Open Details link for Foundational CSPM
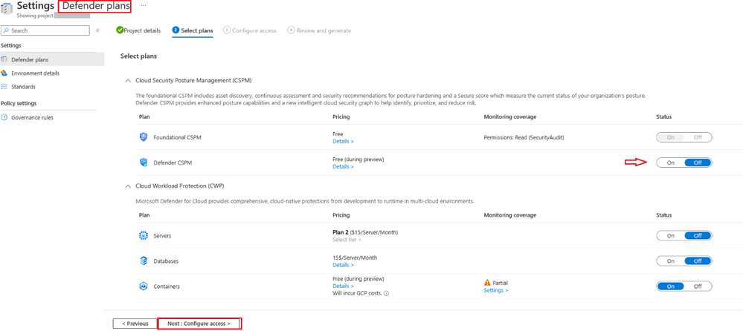 (343, 142)
